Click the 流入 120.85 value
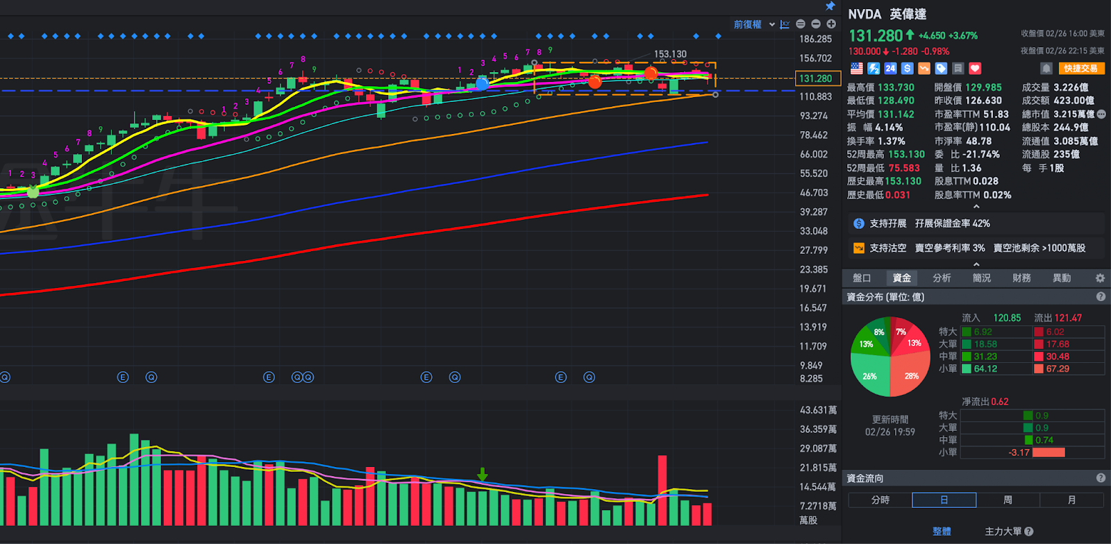 (1007, 318)
